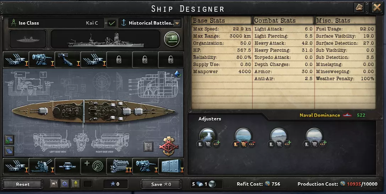Expand the Historical Battles dropdown arrow

(x=177, y=23)
